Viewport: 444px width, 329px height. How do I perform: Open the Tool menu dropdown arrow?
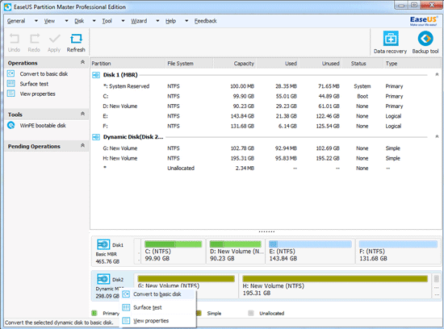point(123,21)
